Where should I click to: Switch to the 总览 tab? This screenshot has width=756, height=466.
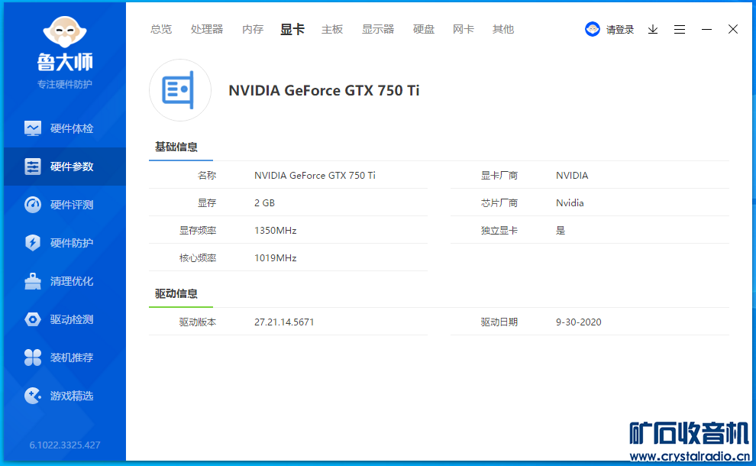point(161,30)
